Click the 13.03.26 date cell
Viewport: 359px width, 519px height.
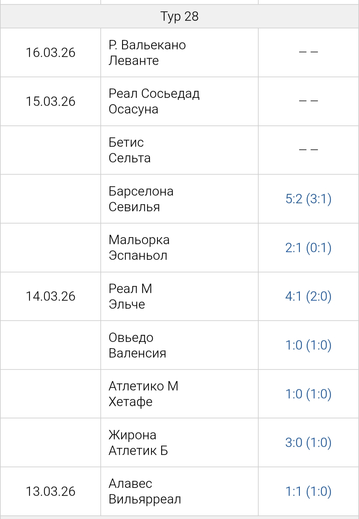coord(51,491)
